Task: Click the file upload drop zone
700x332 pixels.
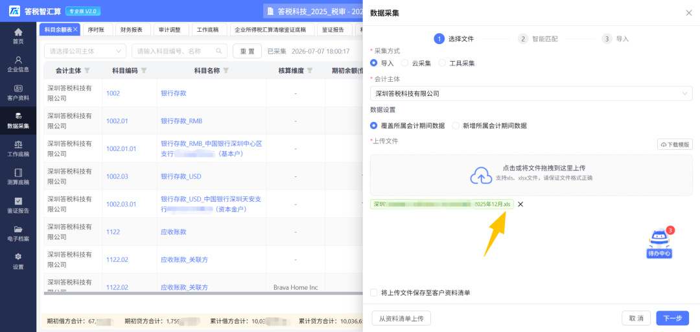Action: pyautogui.click(x=531, y=175)
